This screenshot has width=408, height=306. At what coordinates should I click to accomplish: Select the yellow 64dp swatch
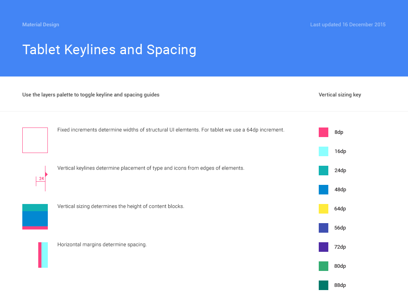[x=324, y=209]
